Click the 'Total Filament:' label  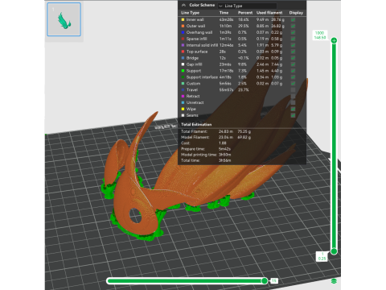point(194,131)
